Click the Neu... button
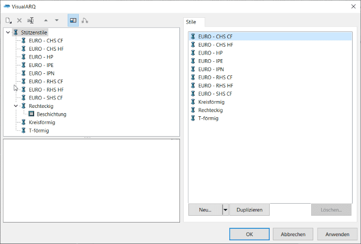The height and width of the screenshot is (244, 361). click(205, 210)
